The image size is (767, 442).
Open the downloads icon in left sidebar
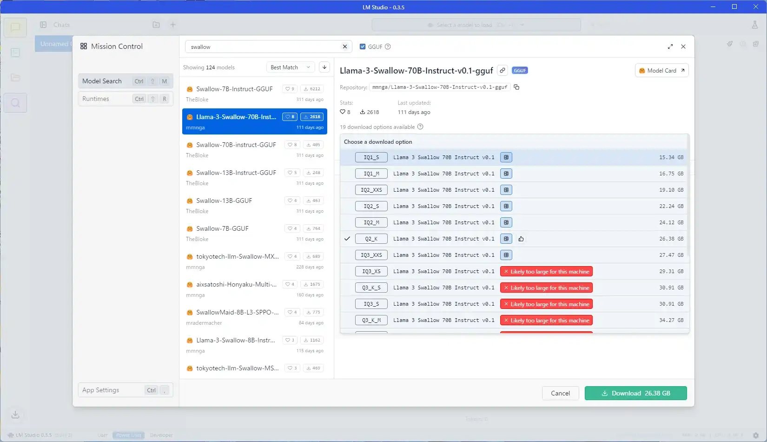(15, 415)
